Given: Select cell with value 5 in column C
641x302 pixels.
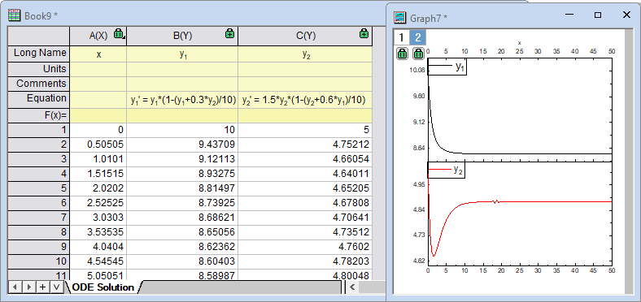Looking at the screenshot, I should [305, 130].
